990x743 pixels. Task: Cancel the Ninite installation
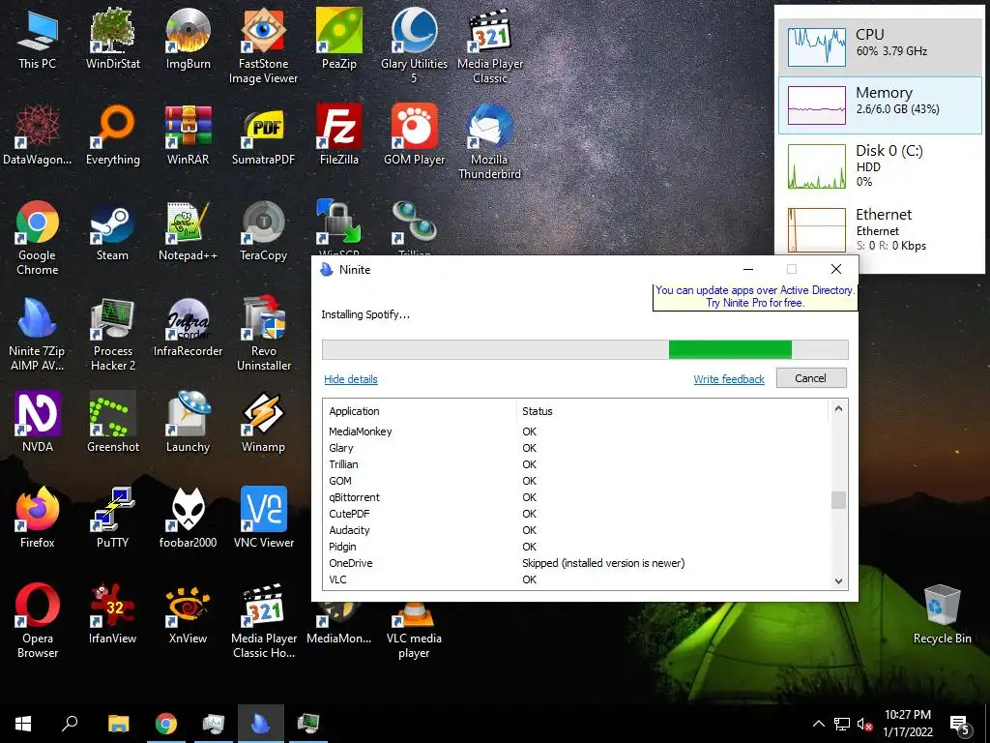point(811,378)
